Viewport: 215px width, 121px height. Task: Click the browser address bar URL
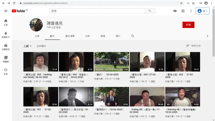click(x=45, y=3)
